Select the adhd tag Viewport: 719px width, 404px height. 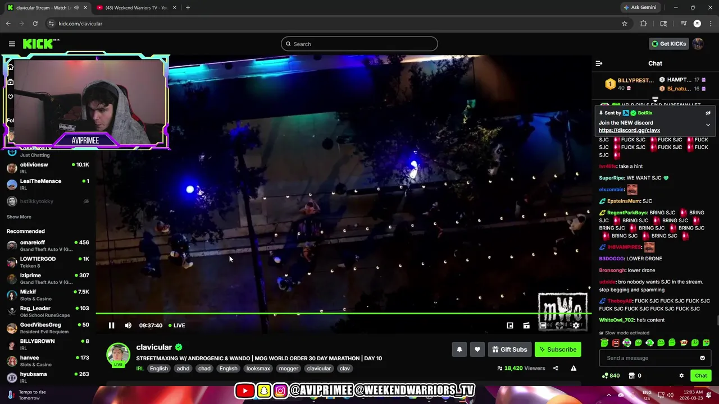click(x=183, y=369)
